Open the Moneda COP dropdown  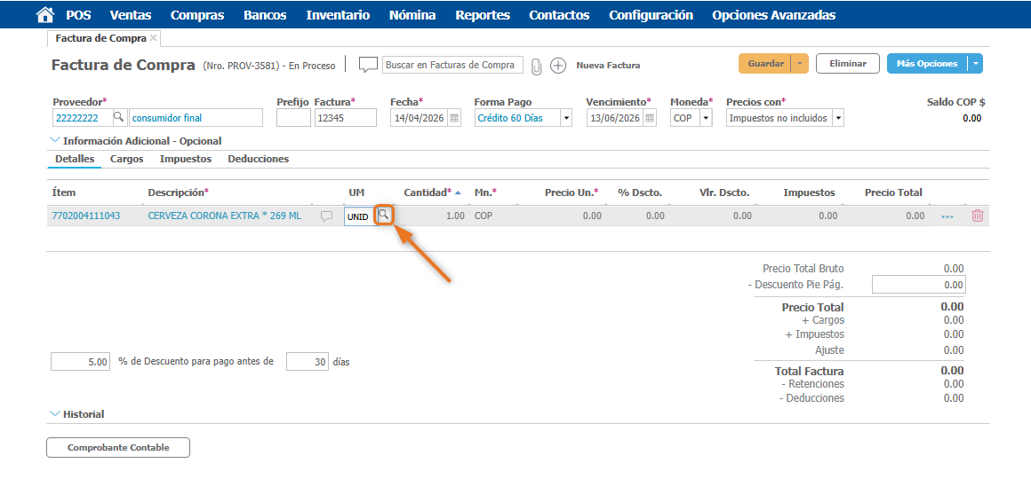click(x=706, y=118)
